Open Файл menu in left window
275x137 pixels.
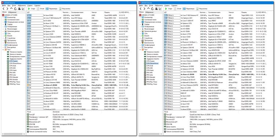[x=4, y=6]
